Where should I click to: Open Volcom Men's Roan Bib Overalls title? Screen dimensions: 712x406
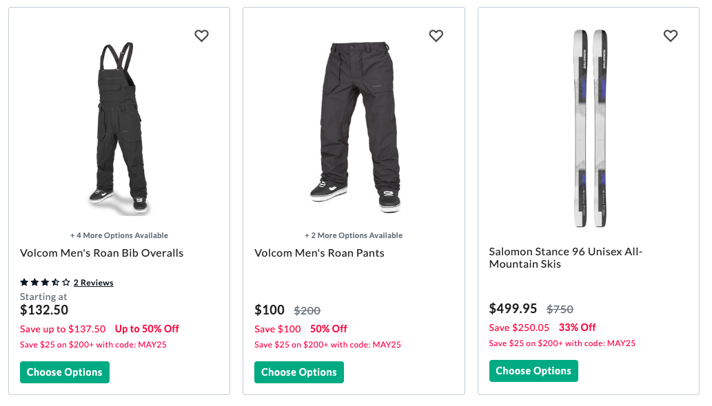click(x=102, y=253)
